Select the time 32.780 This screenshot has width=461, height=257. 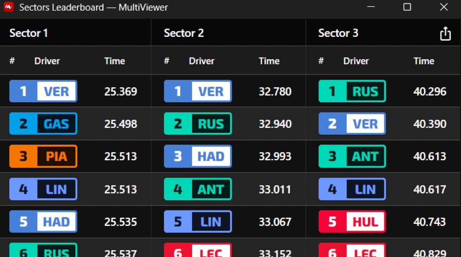point(275,91)
